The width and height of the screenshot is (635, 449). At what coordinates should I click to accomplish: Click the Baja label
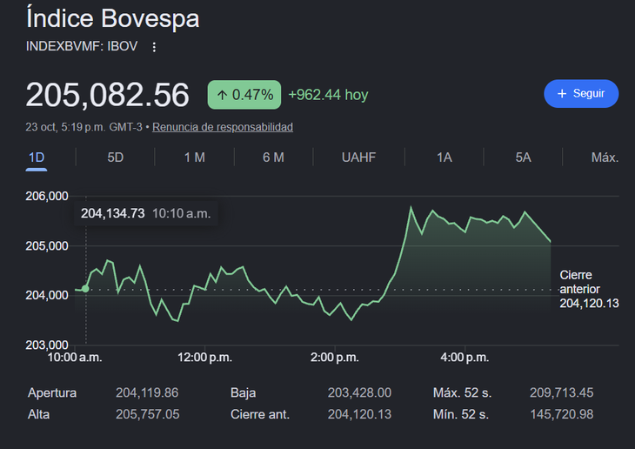click(243, 392)
